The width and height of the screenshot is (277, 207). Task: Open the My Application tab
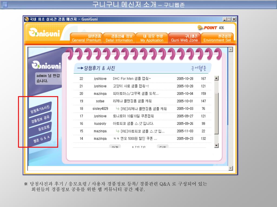pyautogui.click(x=152, y=38)
